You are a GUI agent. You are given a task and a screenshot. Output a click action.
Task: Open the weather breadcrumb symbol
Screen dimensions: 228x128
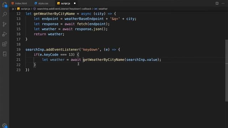[101, 9]
